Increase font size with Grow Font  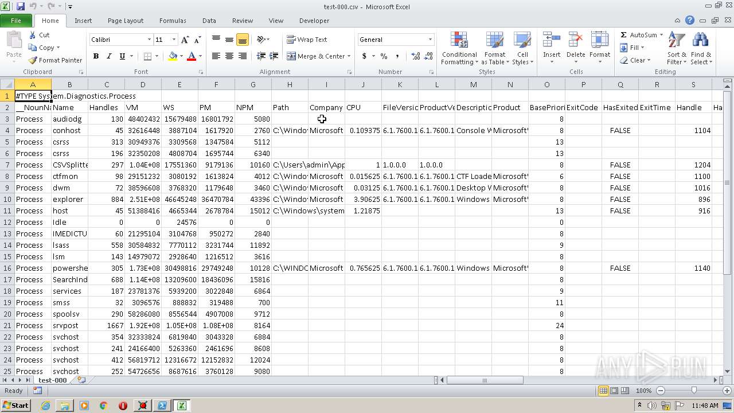pos(185,40)
